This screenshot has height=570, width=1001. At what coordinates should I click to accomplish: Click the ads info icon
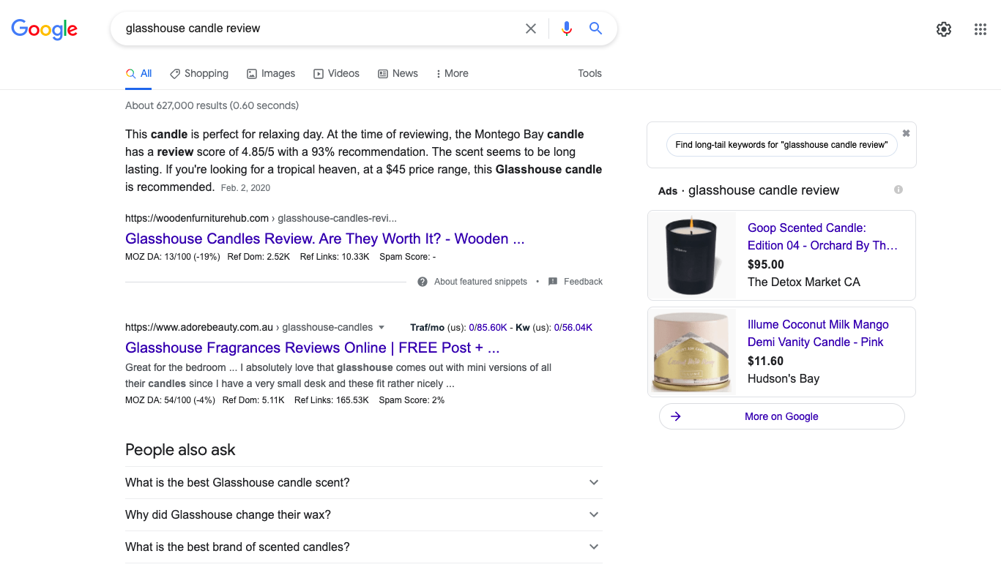point(898,190)
